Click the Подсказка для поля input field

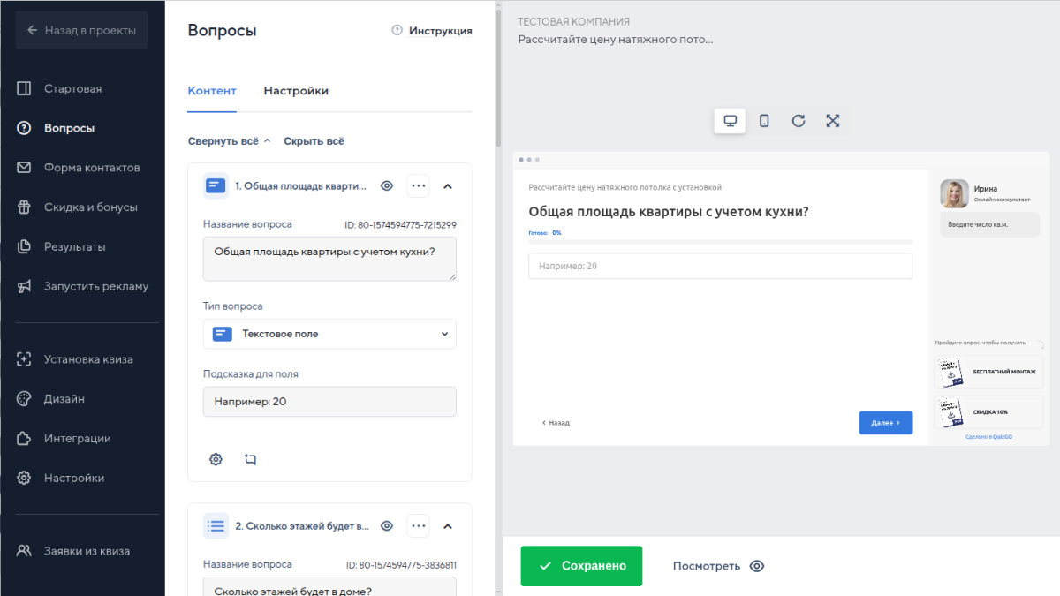pos(329,402)
